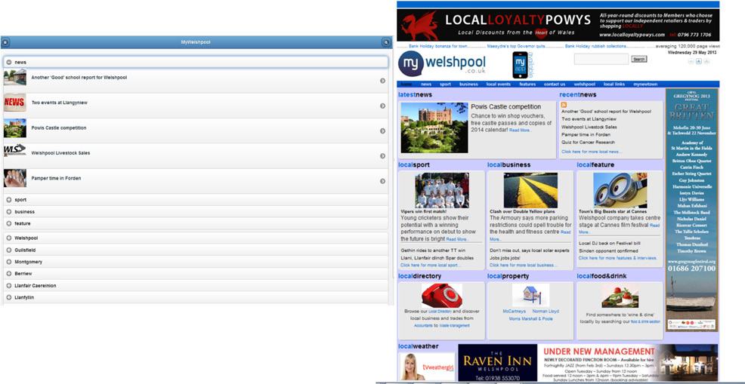Expand the business section in mobile list
This screenshot has height=384, width=745.
coord(196,212)
